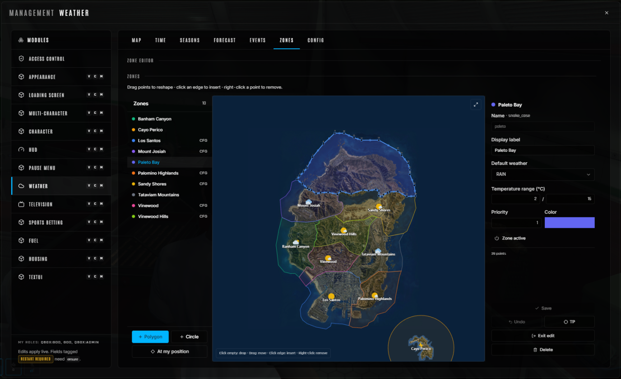
Task: Select Cayo Perico in zones list
Action: click(x=169, y=130)
